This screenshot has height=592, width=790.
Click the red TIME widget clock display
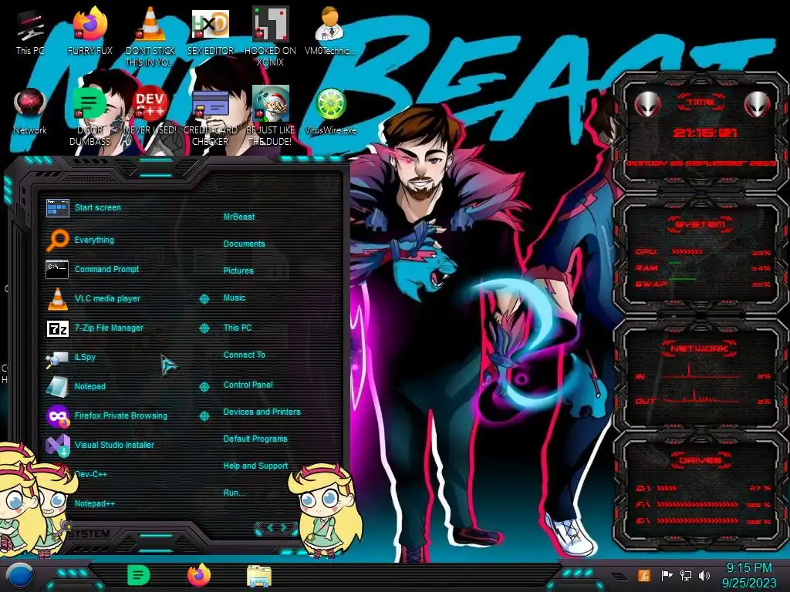click(x=705, y=133)
